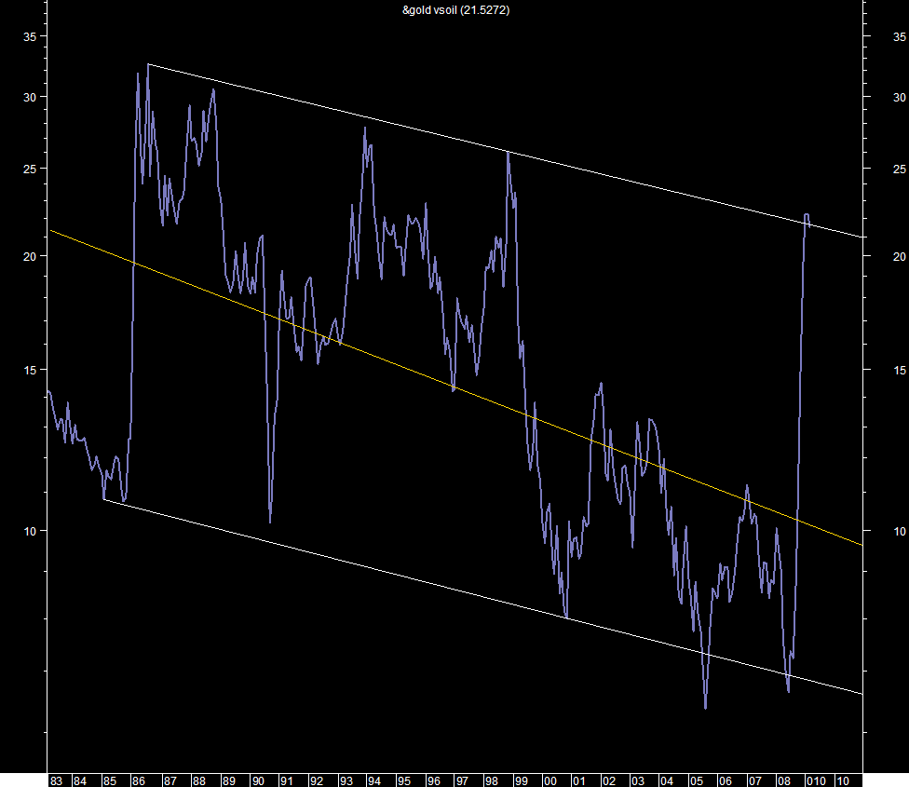This screenshot has width=909, height=787.
Task: Select year 03 on the time axis
Action: pos(638,780)
